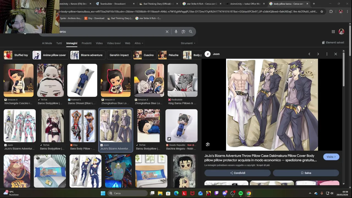
Task: Open the Etsy - Download bookmark
Action: point(94,18)
